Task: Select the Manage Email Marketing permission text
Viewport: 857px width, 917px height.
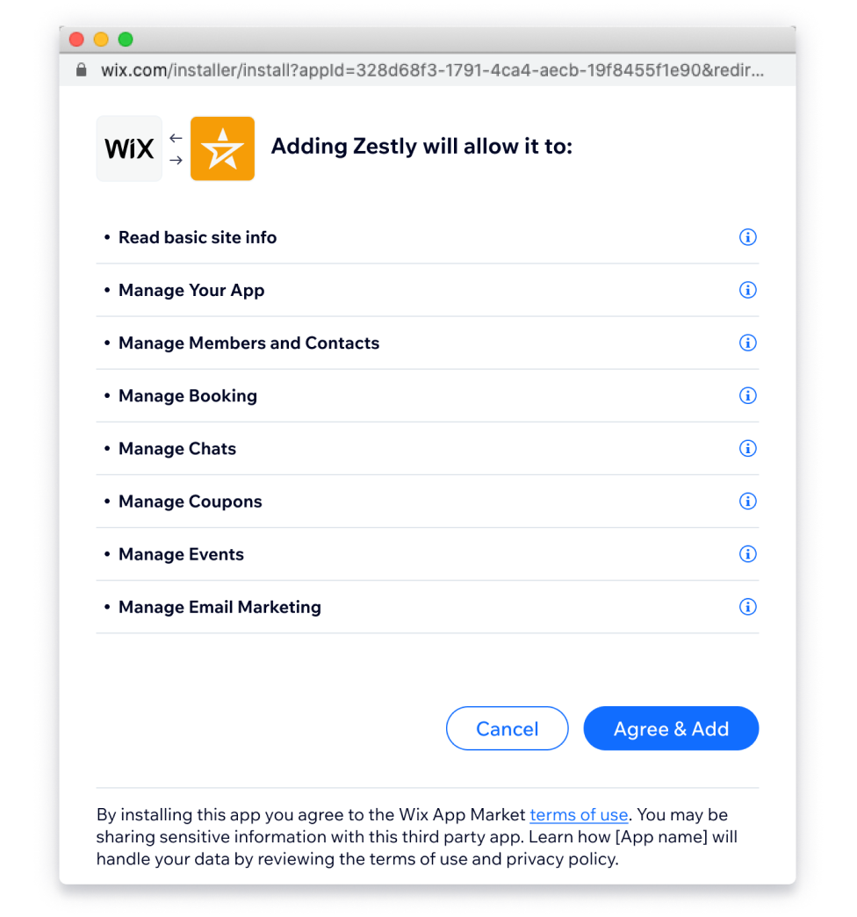Action: click(220, 607)
